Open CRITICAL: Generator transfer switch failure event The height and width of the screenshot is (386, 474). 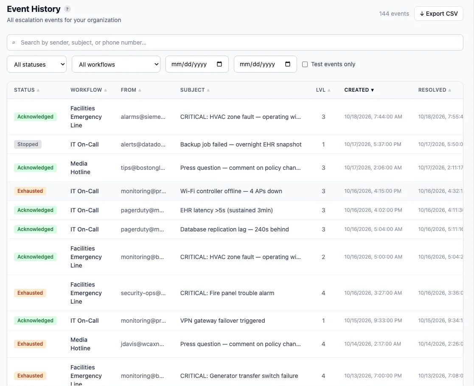239,376
